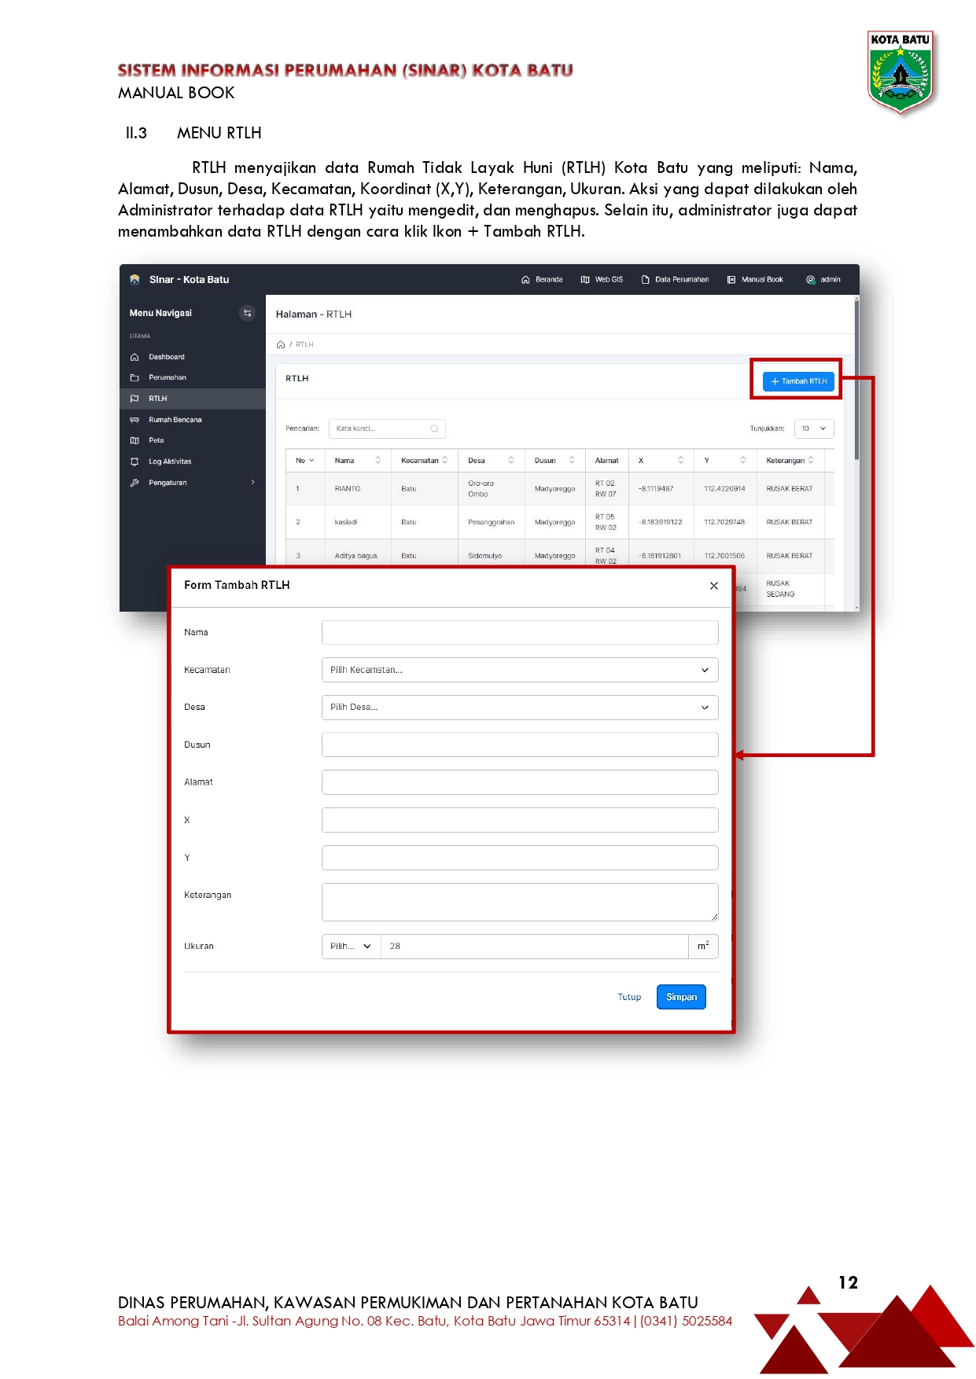Image resolution: width=976 pixels, height=1379 pixels.
Task: Click the Alamat input field
Action: (x=520, y=782)
